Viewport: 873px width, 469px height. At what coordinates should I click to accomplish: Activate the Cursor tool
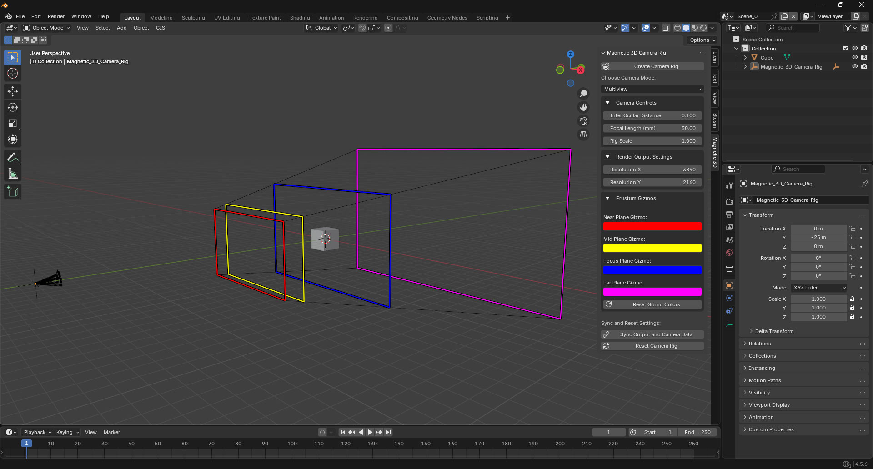point(13,73)
